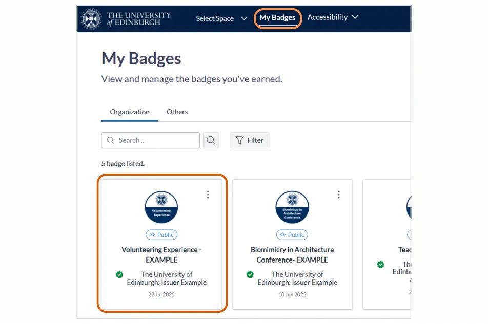Screen dimensions: 488x324
Task: Click issuer name under Biomimicry badge
Action: (297, 278)
